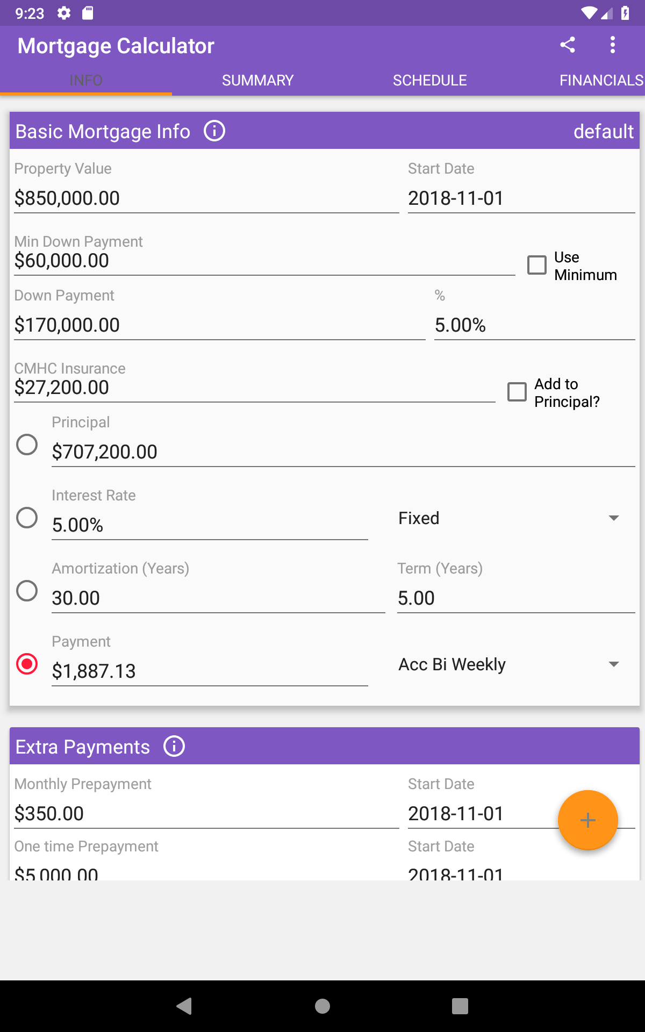Tap the mortgage Start Date field
Image resolution: width=645 pixels, height=1032 pixels.
[x=520, y=198]
